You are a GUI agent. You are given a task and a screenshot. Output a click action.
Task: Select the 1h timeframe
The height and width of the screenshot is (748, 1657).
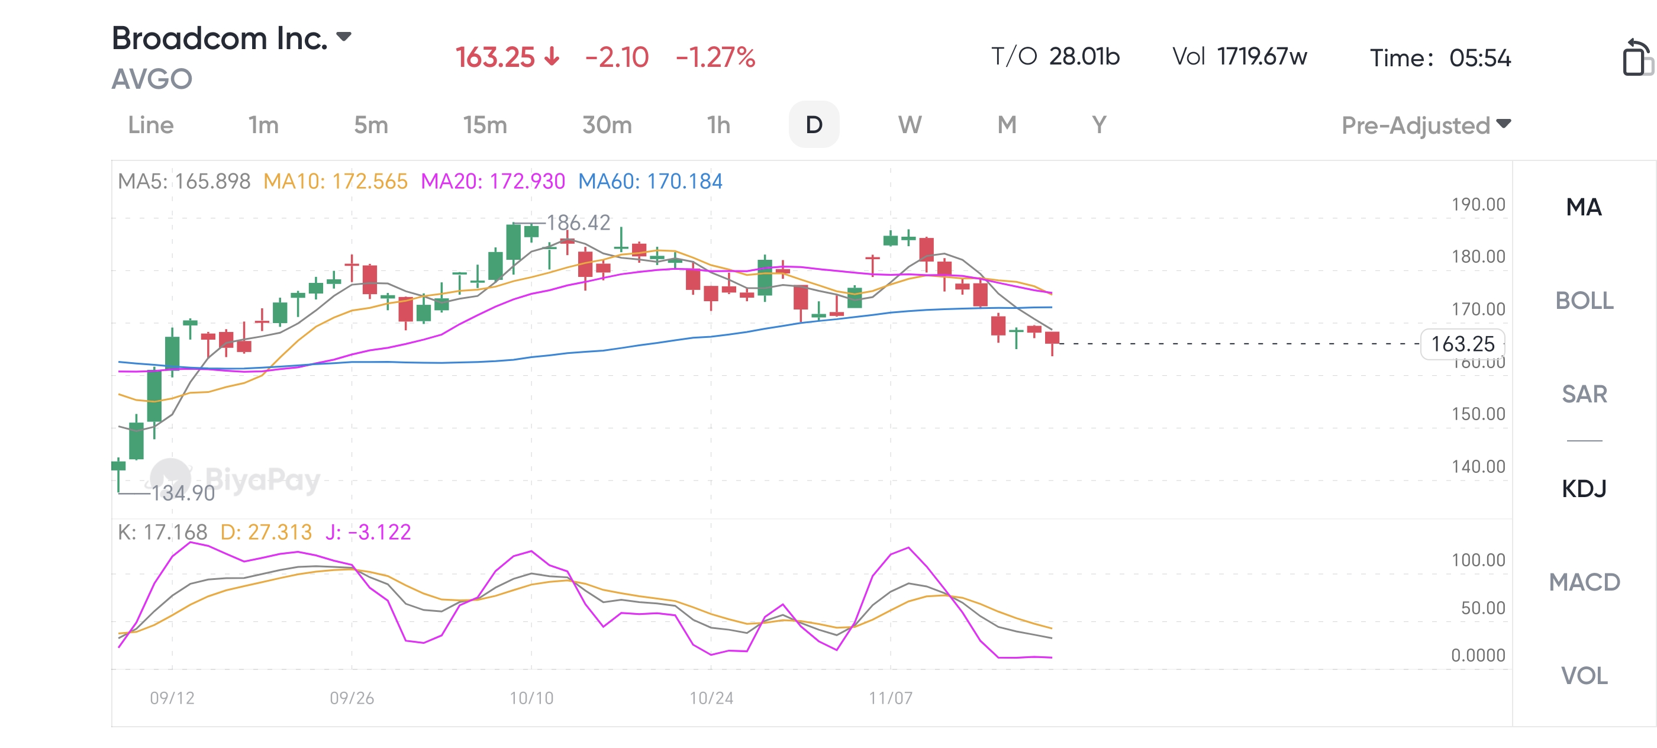coord(718,125)
